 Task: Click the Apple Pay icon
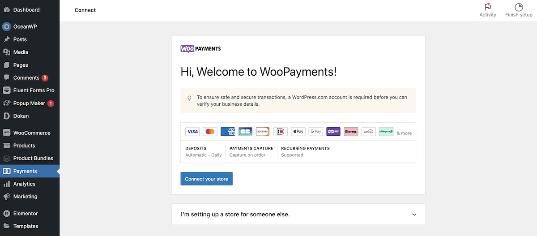(x=298, y=132)
